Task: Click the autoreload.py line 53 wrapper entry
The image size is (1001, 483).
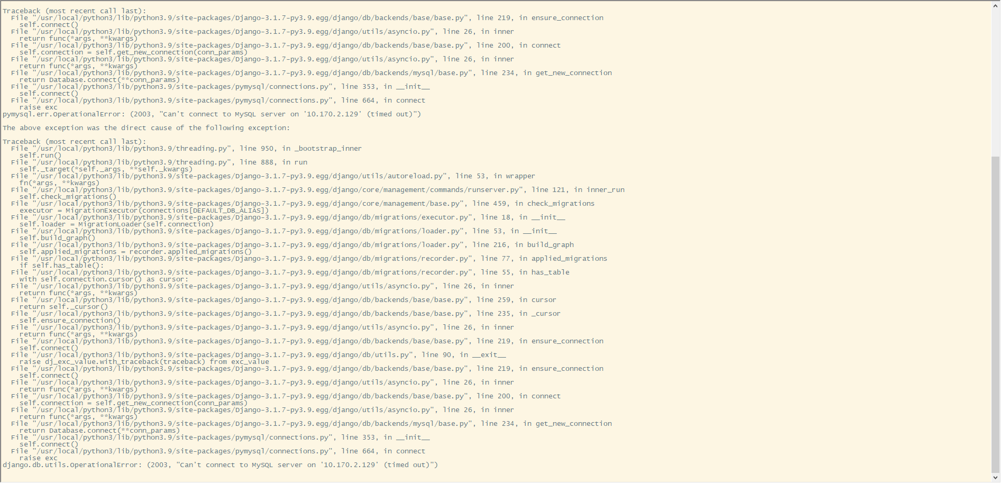Action: 273,176
